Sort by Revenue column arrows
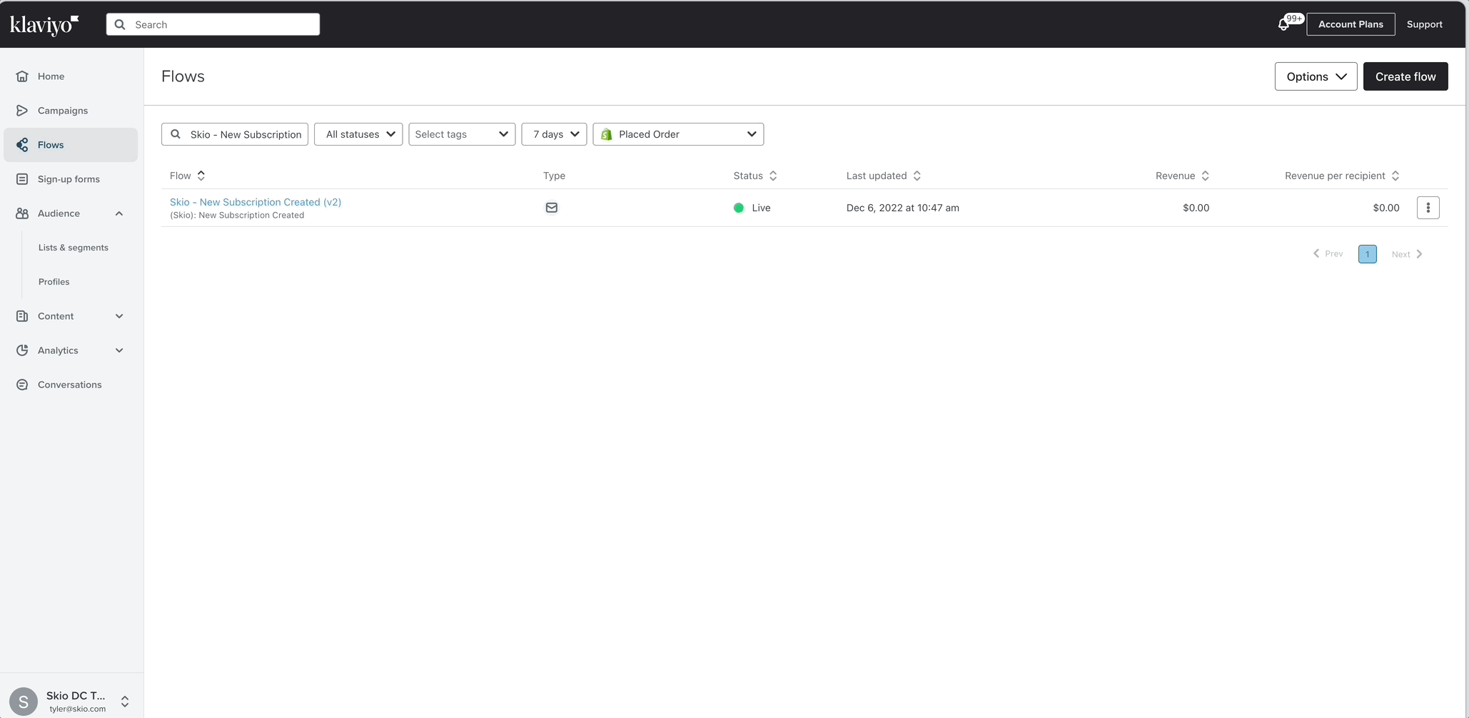This screenshot has width=1469, height=718. tap(1205, 176)
